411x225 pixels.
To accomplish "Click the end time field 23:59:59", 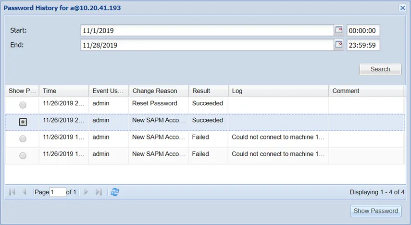I will pos(363,45).
